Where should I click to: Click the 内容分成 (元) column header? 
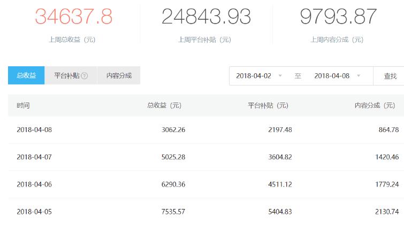pyautogui.click(x=375, y=105)
